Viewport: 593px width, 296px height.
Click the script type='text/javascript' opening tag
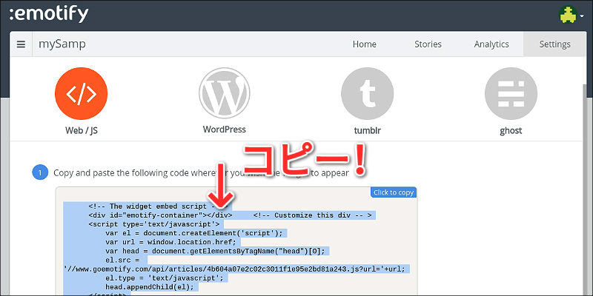tap(154, 224)
